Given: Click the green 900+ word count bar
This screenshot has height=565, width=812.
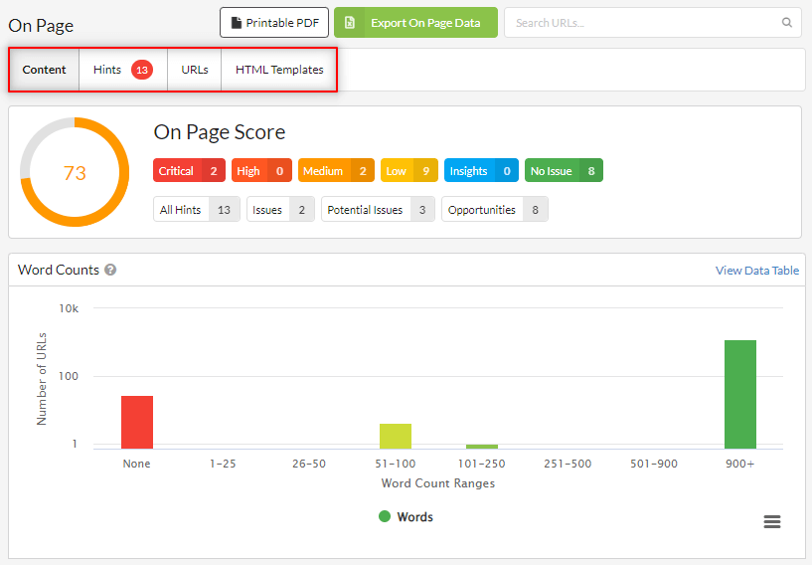Looking at the screenshot, I should click(x=740, y=395).
